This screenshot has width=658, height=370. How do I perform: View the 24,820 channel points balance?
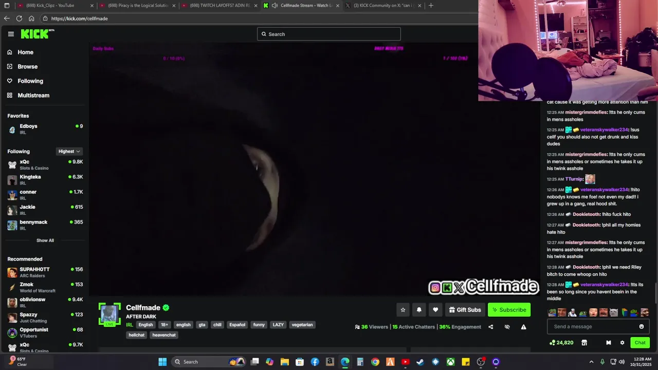(x=561, y=343)
